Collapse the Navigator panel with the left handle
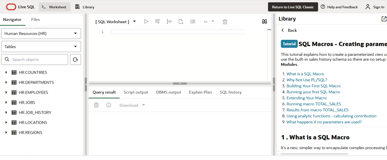This screenshot has height=160, width=387. [86, 84]
